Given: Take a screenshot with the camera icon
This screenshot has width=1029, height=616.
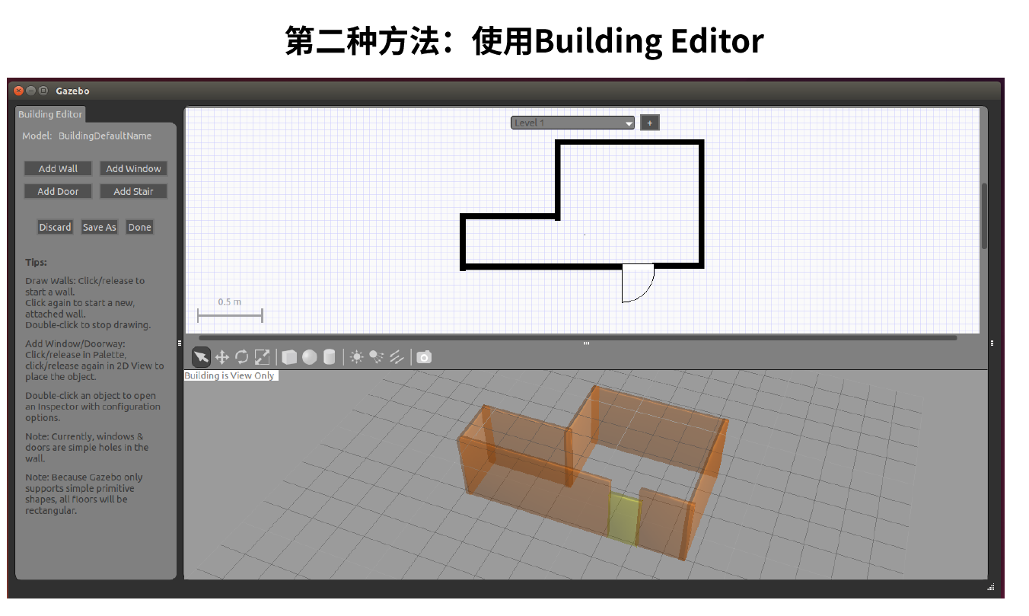Looking at the screenshot, I should pyautogui.click(x=424, y=356).
